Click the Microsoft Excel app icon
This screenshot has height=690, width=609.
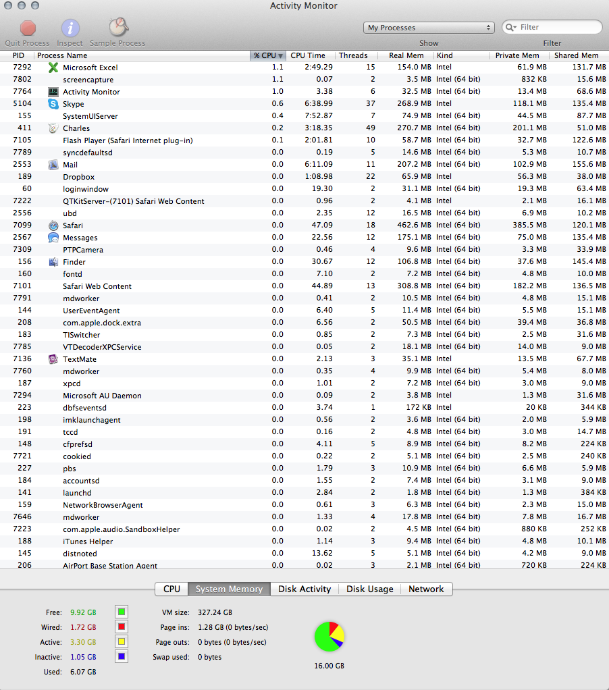pyautogui.click(x=53, y=68)
